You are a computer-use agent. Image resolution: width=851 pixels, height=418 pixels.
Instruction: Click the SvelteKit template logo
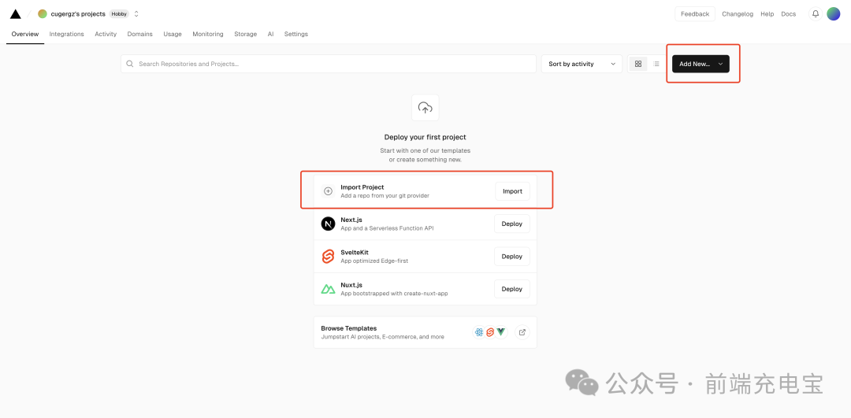coord(328,257)
